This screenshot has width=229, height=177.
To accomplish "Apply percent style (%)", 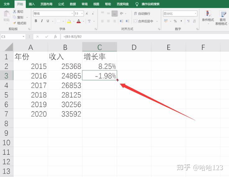I will [175, 21].
